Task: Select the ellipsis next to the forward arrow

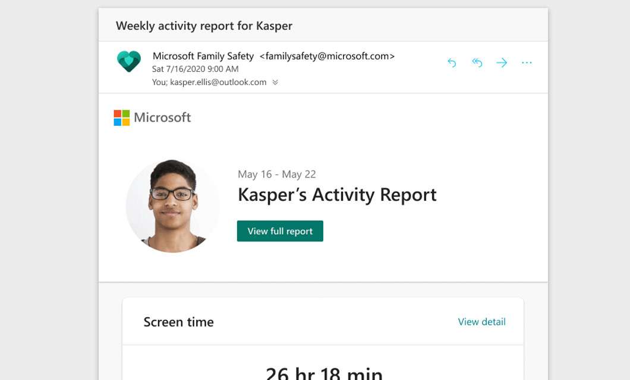Action: coord(526,62)
